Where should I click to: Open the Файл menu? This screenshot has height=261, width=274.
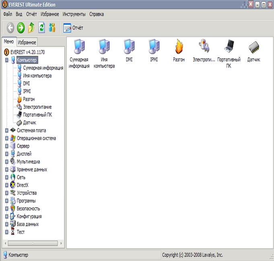pyautogui.click(x=8, y=14)
